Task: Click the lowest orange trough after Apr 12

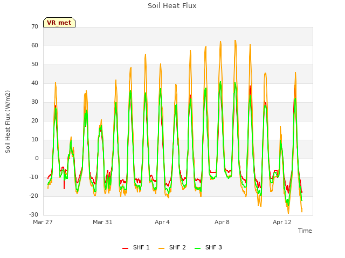Action: click(288, 213)
